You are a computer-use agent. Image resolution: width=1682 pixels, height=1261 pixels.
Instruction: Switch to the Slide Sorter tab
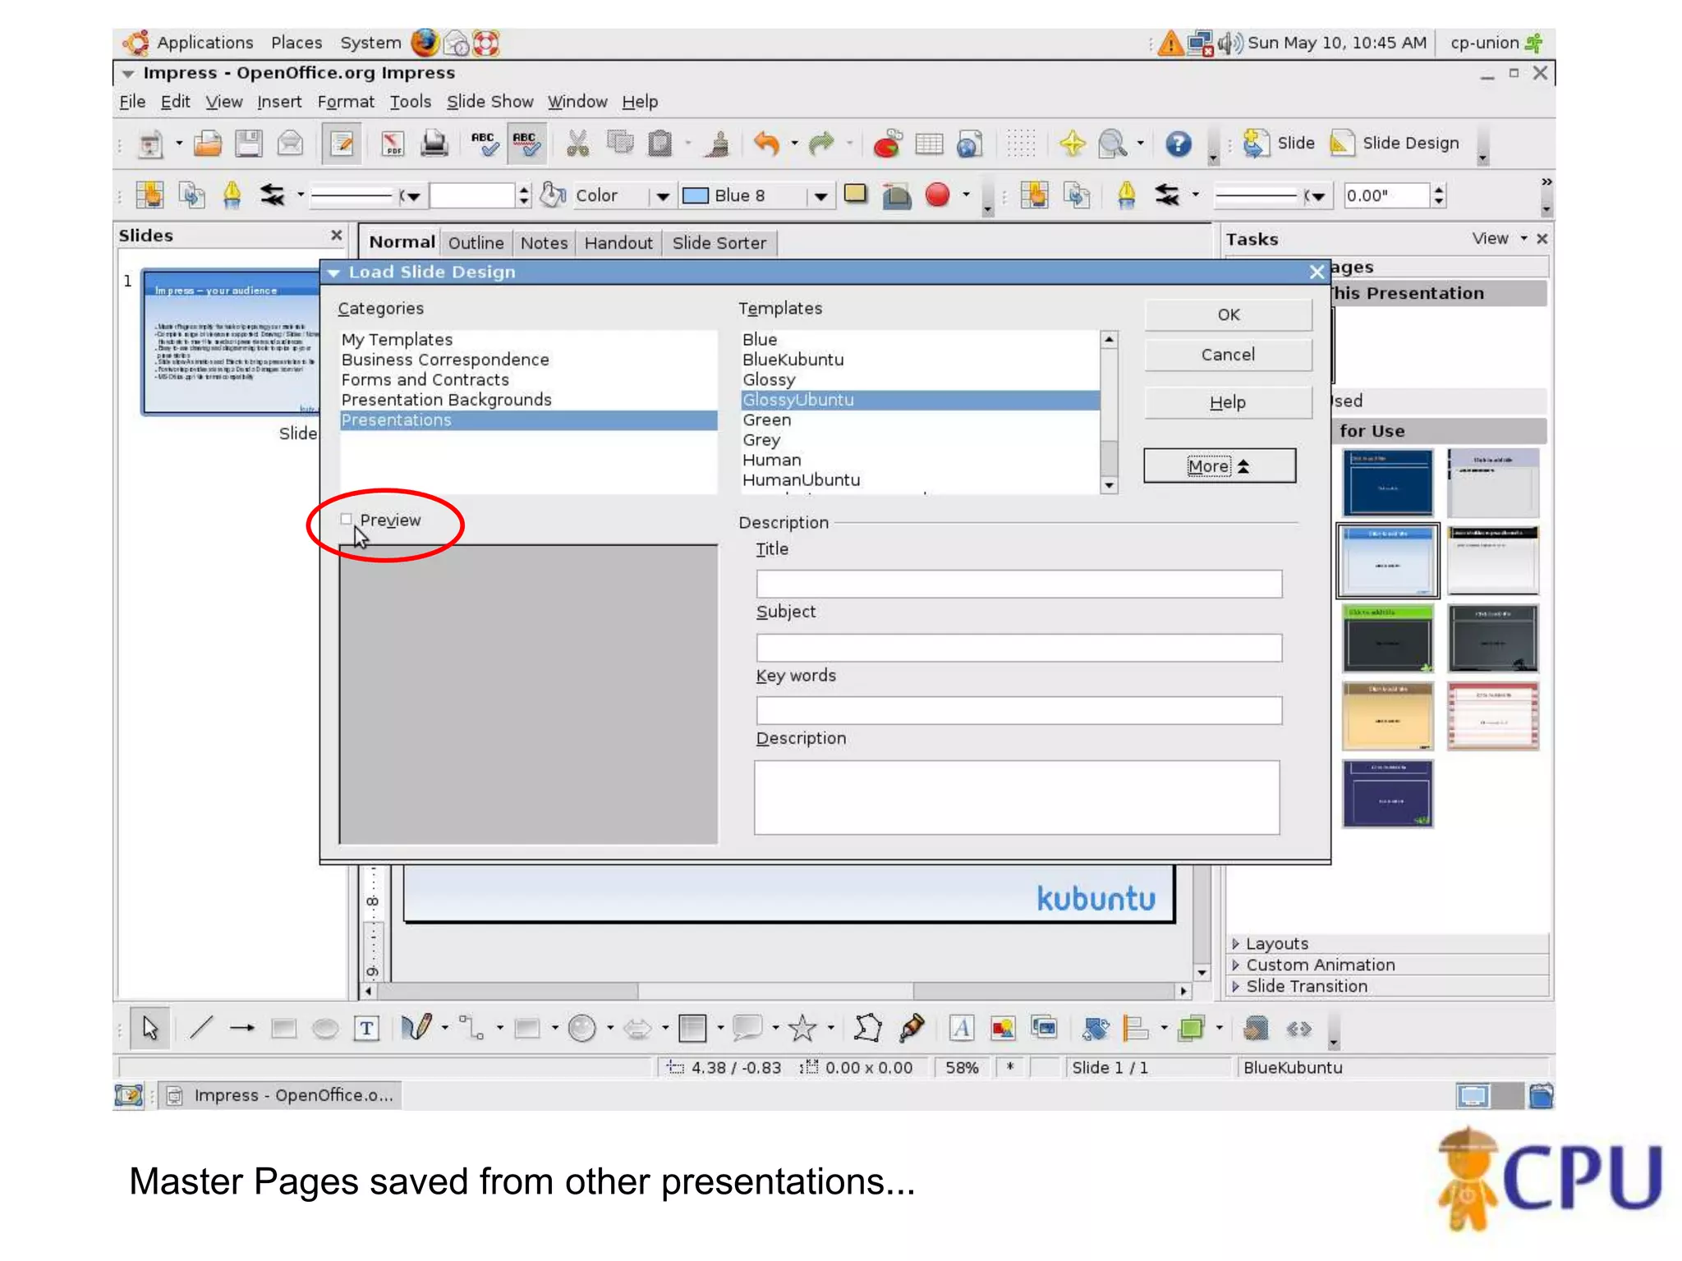pyautogui.click(x=719, y=243)
